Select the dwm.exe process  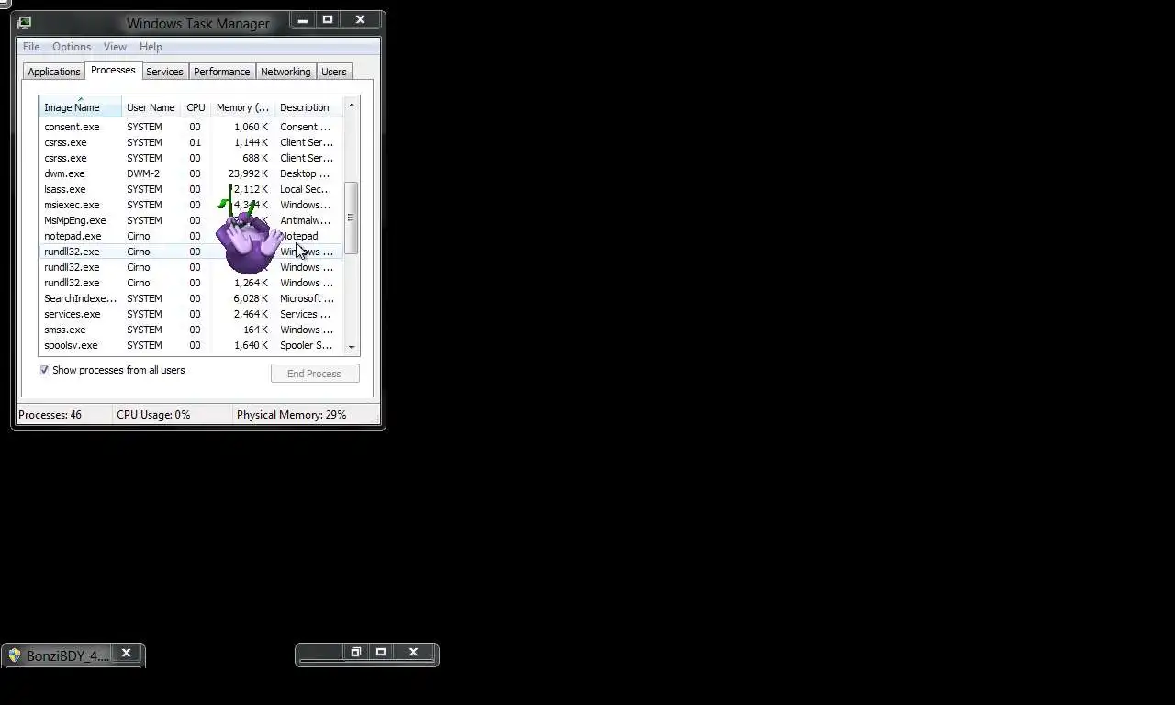191,173
